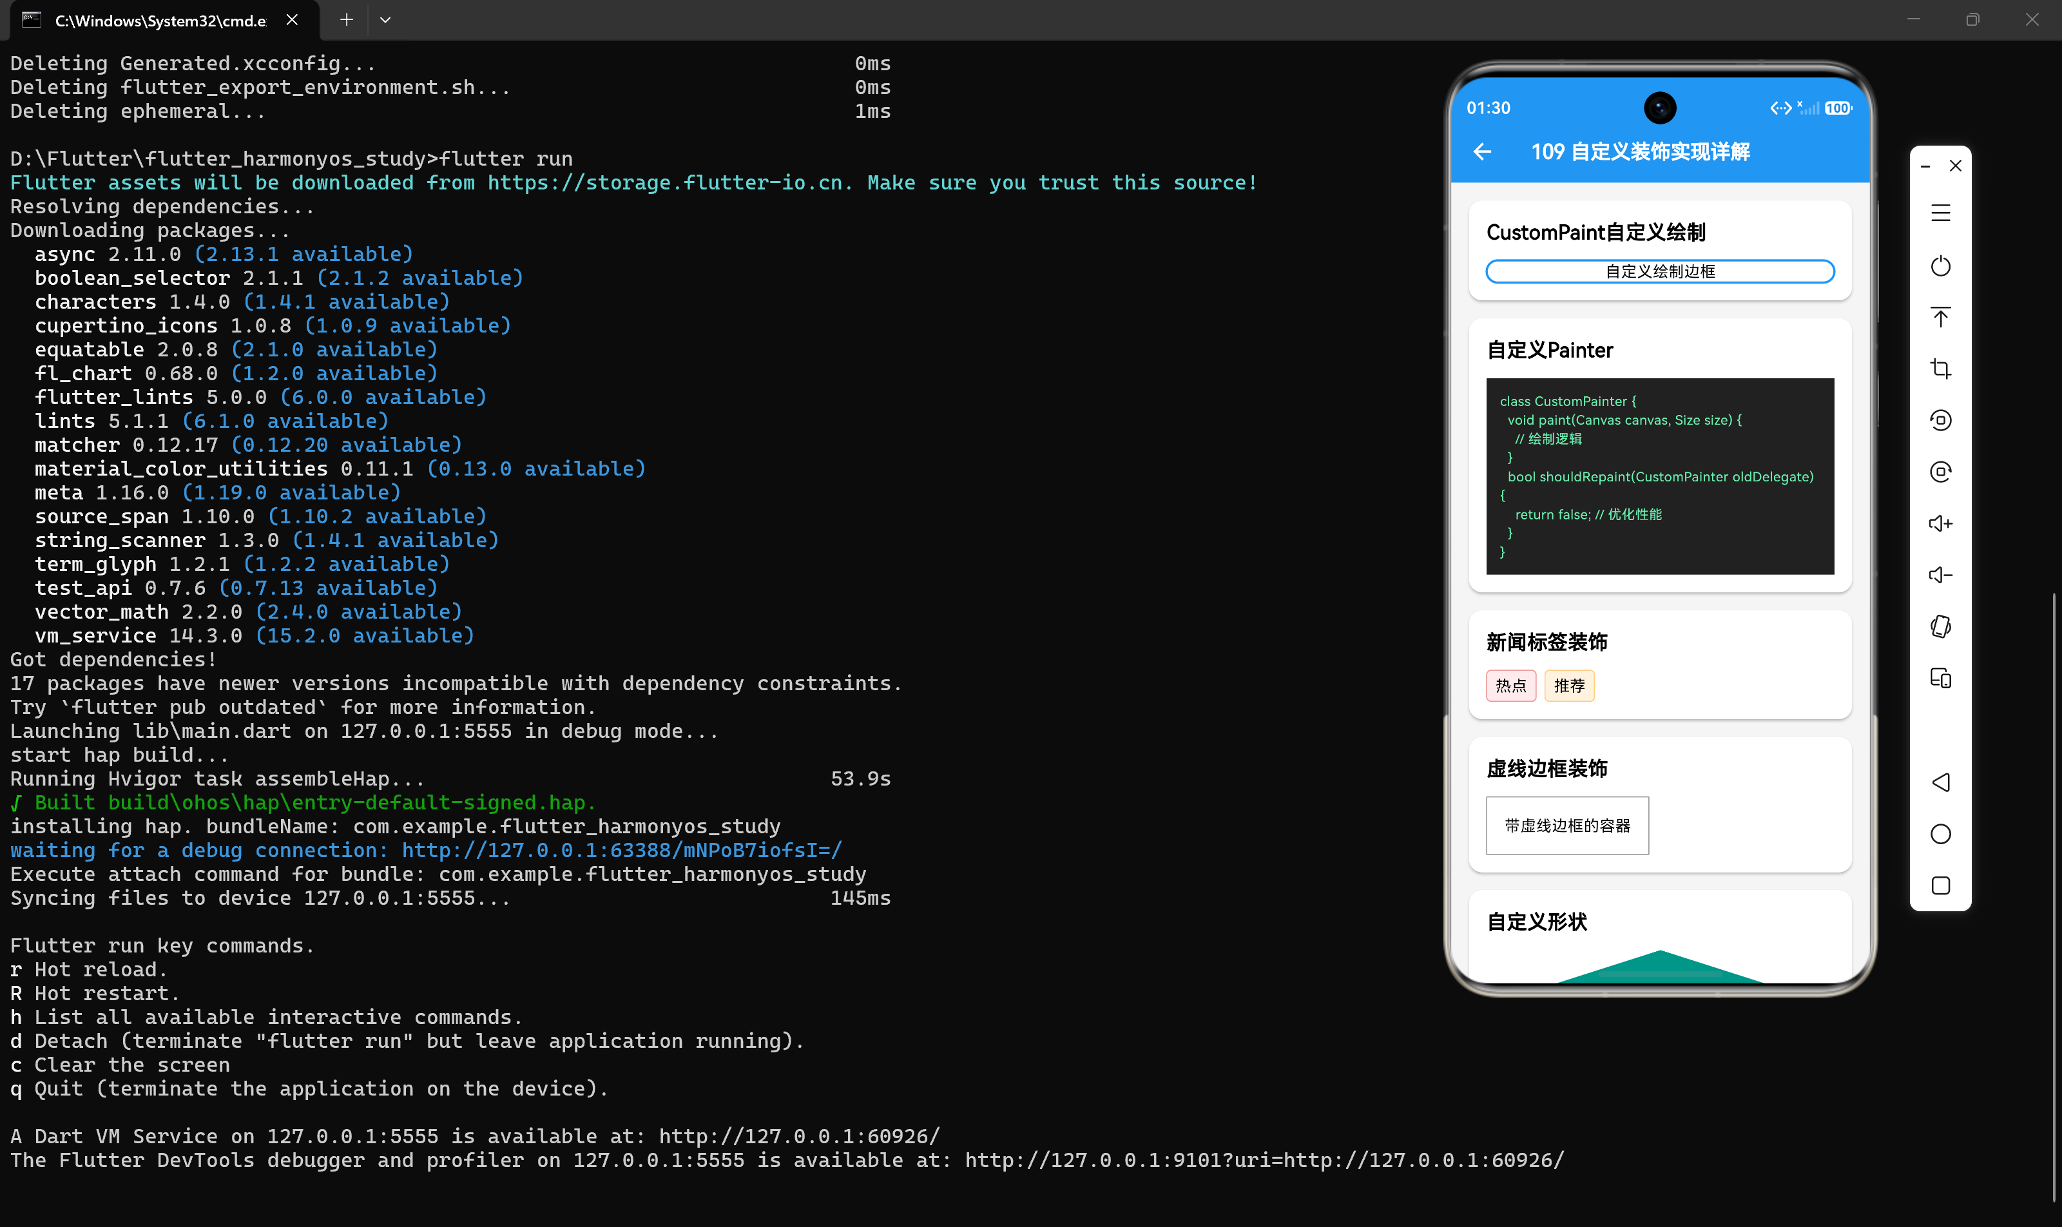This screenshot has height=1227, width=2062.
Task: Click the 'fl_chart 0.68.0' package line
Action: 236,374
